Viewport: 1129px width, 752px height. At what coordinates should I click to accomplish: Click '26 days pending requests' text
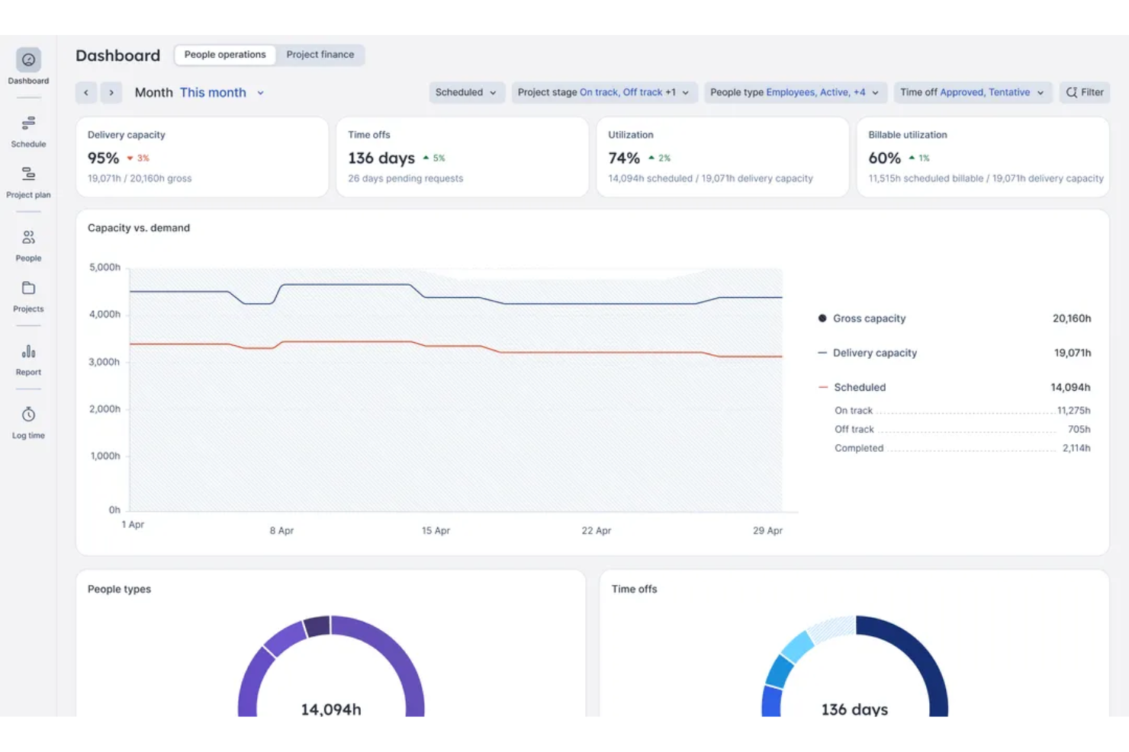pyautogui.click(x=405, y=178)
